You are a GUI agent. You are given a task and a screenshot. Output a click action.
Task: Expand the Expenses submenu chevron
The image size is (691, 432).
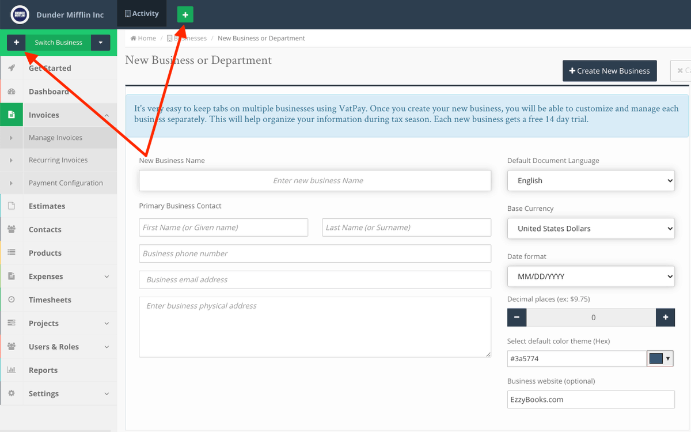(x=107, y=276)
